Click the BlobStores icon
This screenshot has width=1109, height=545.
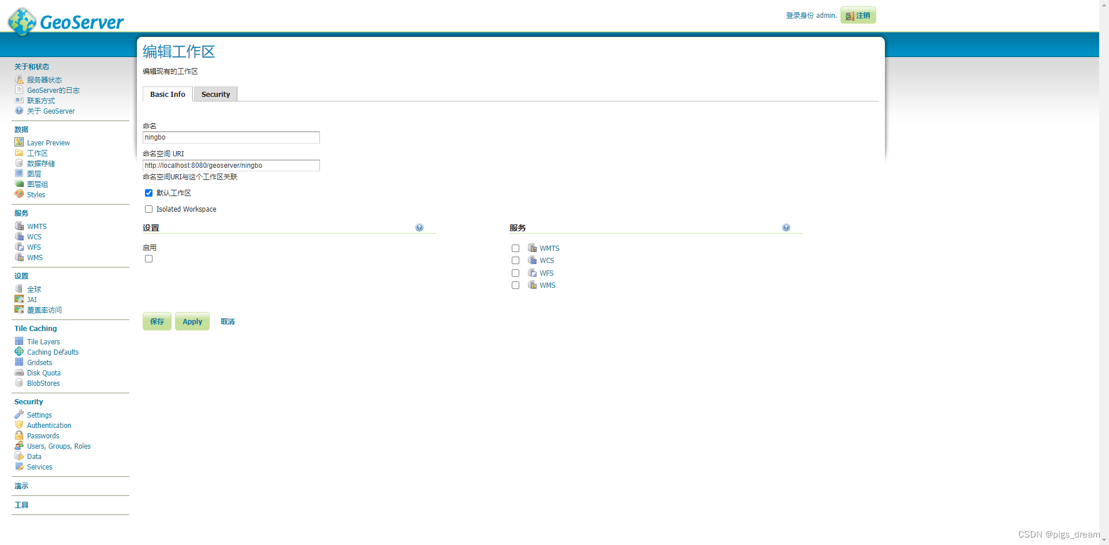pyautogui.click(x=19, y=383)
